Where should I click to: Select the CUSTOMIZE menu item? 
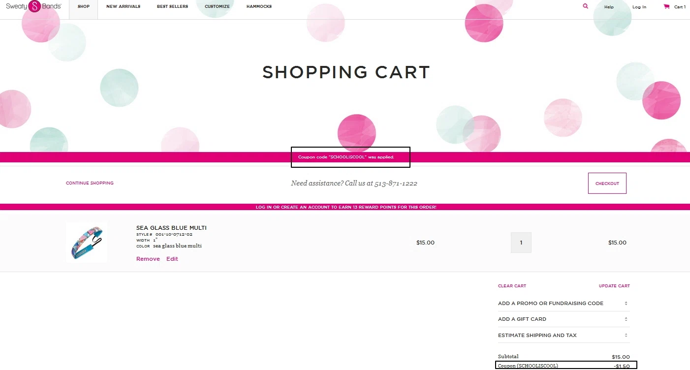tap(217, 7)
